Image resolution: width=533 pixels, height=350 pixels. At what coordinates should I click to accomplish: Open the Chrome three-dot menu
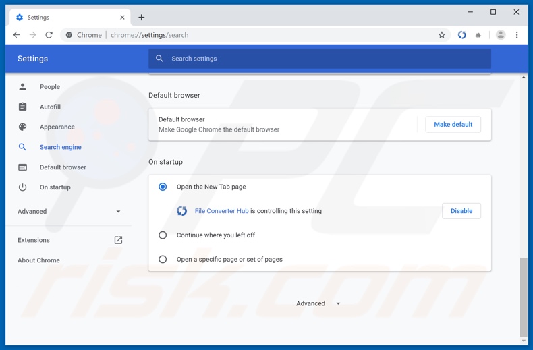[517, 35]
